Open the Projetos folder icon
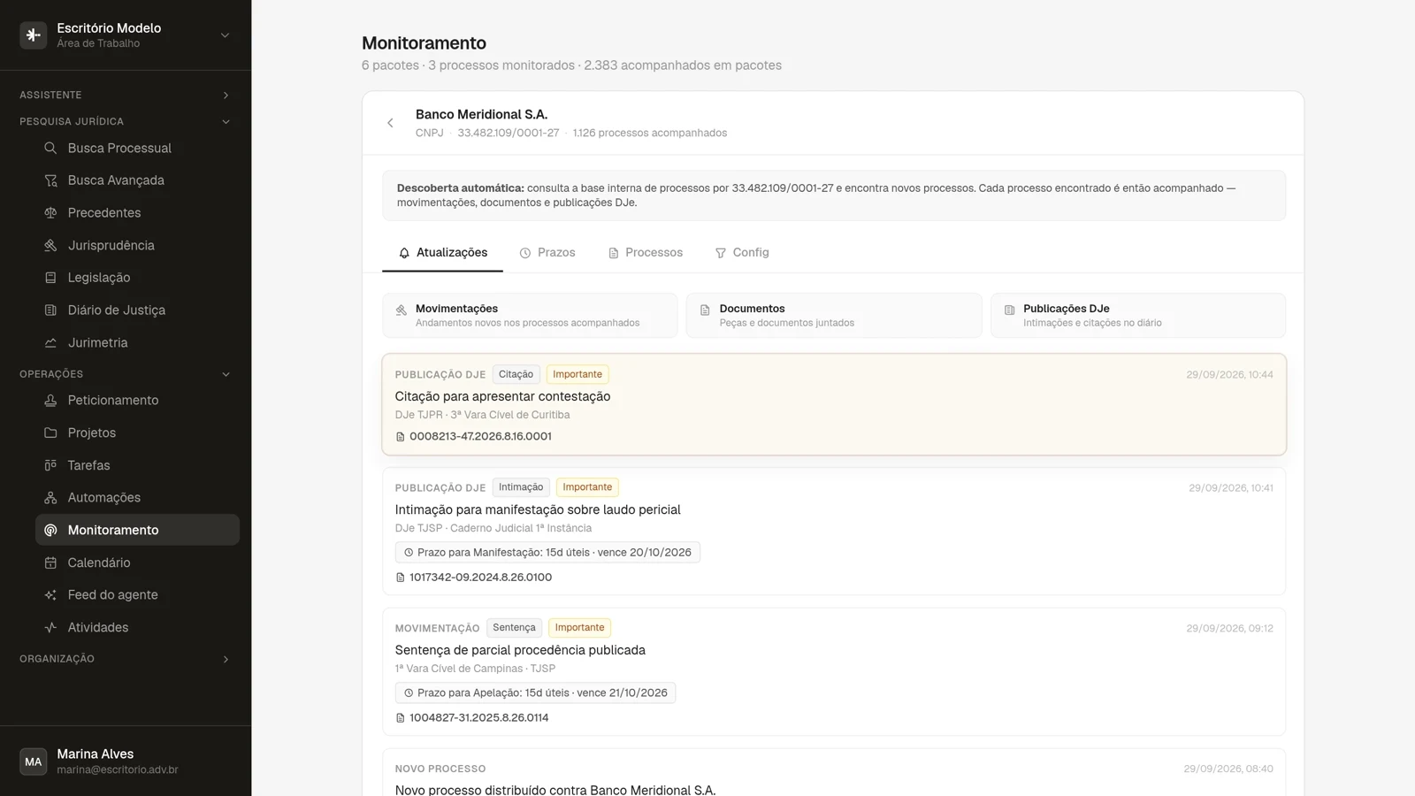 (x=50, y=432)
